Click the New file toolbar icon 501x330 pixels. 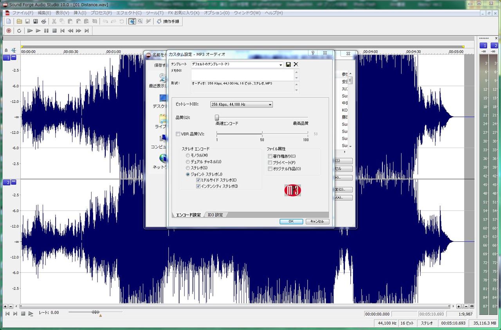click(x=8, y=21)
